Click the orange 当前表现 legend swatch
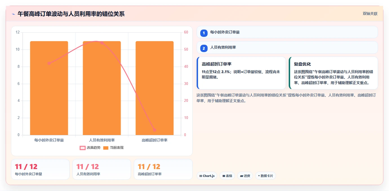The width and height of the screenshot is (389, 191). (x=106, y=148)
